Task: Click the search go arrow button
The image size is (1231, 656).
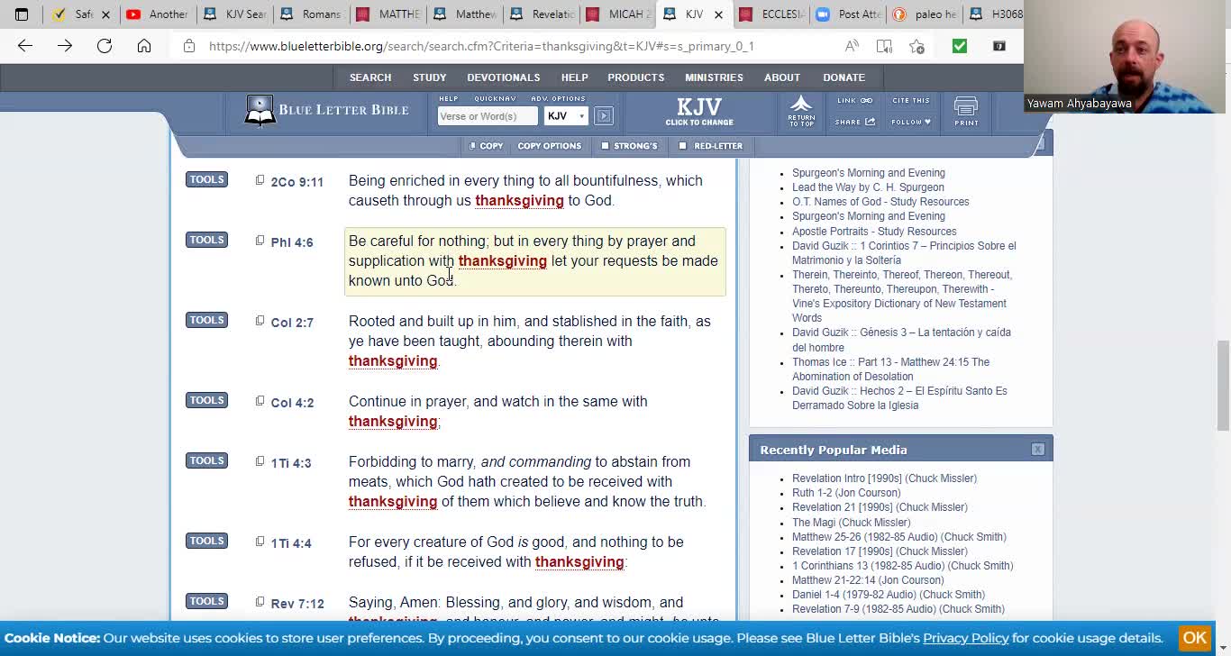Action: tap(604, 115)
